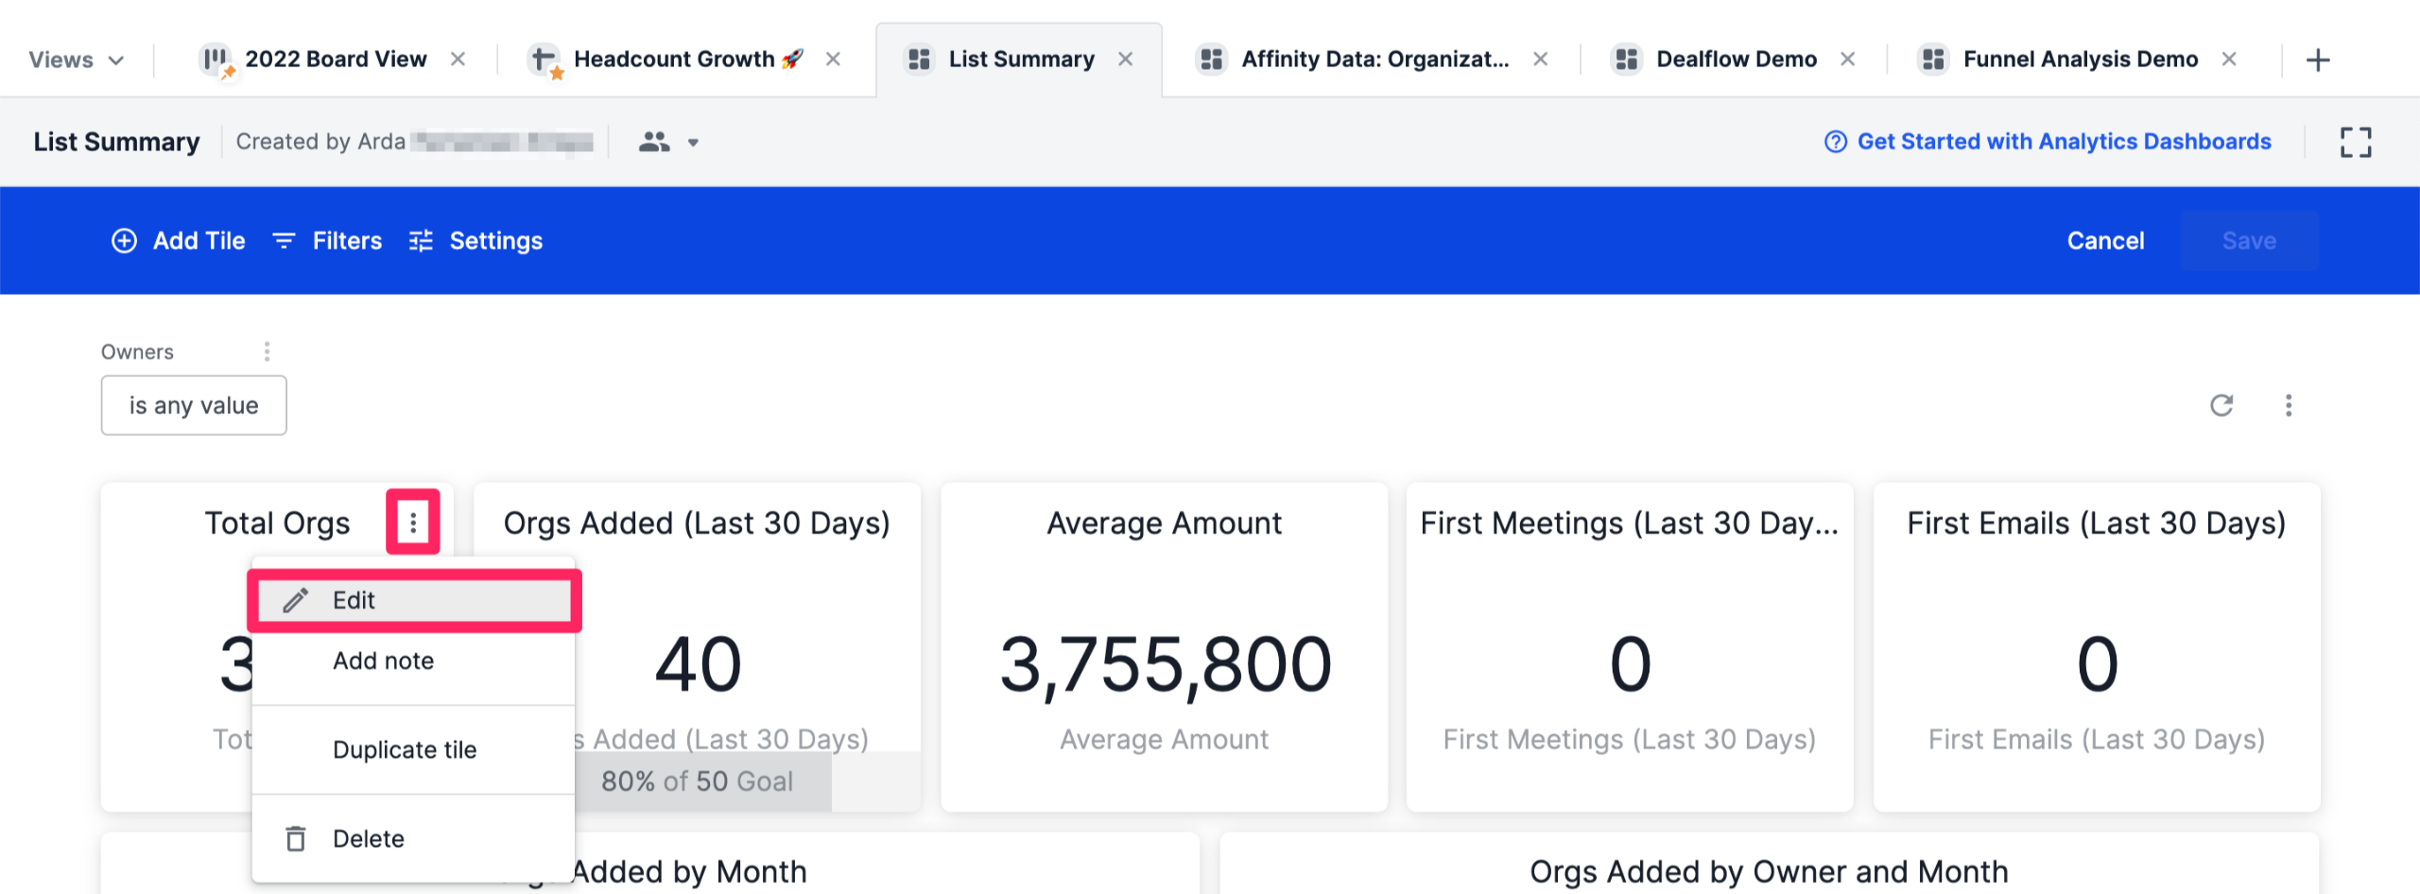Image resolution: width=2420 pixels, height=894 pixels.
Task: Open dashboard Settings
Action: pyautogui.click(x=475, y=241)
